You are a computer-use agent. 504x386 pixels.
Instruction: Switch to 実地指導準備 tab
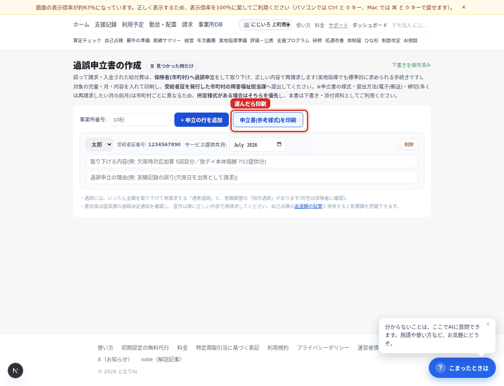point(233,41)
